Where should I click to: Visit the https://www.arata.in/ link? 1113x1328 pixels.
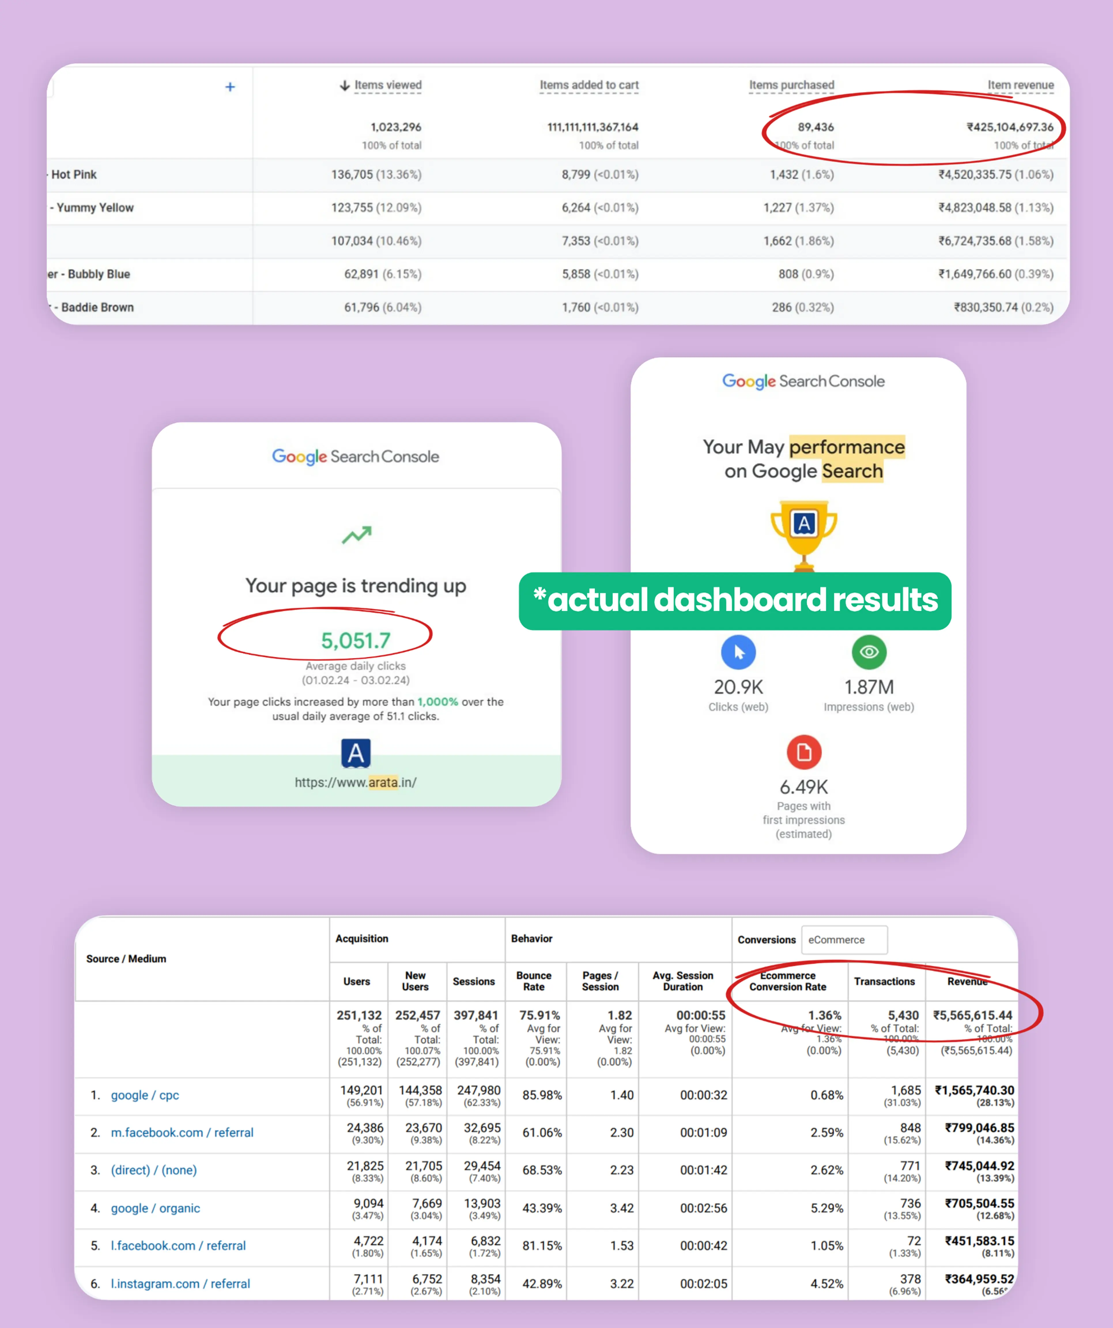(355, 782)
